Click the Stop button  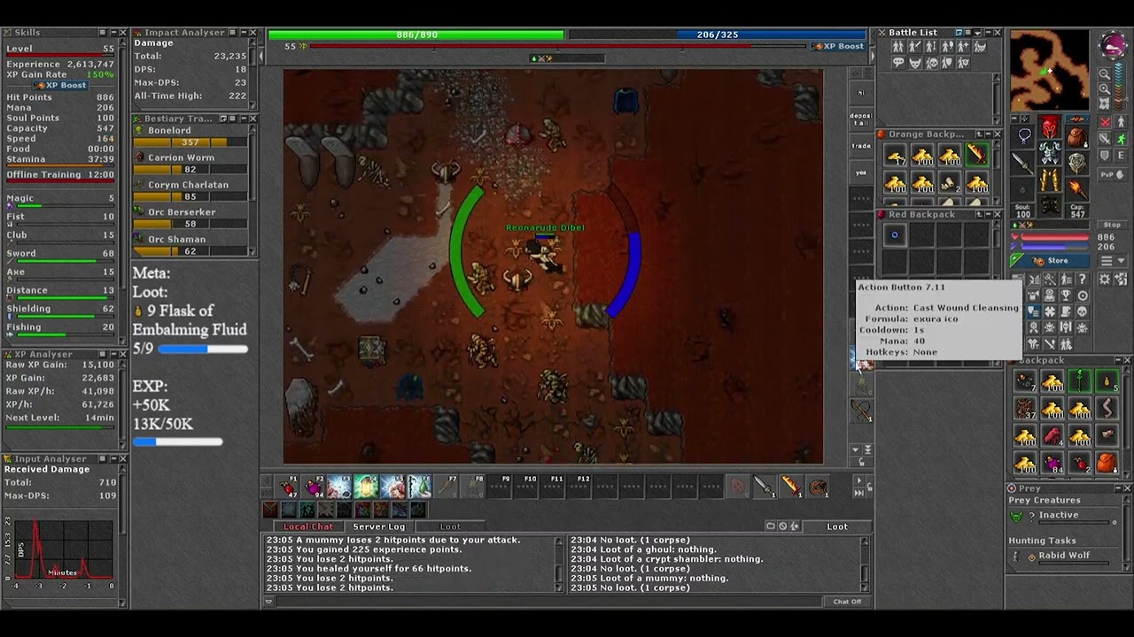coord(1112,225)
